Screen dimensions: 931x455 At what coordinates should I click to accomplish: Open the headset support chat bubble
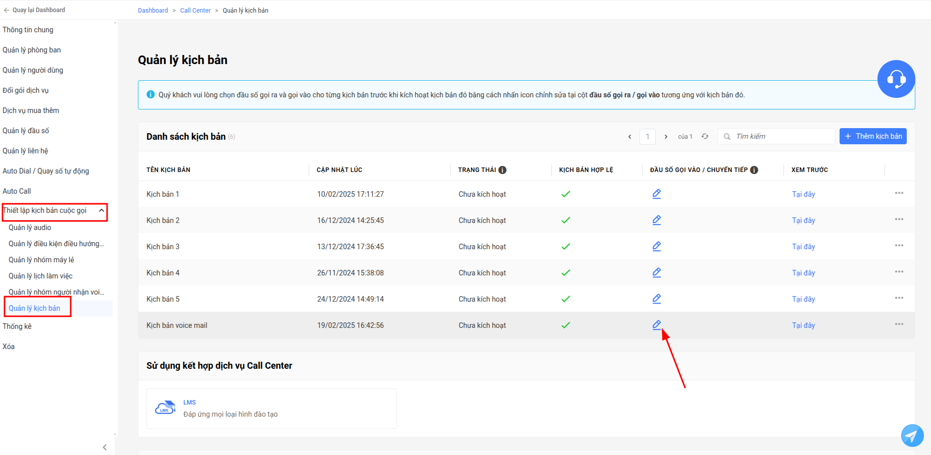point(896,79)
